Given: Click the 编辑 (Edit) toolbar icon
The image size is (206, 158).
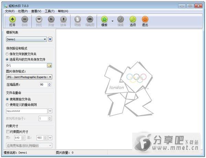Looking at the screenshot, I should pos(121,19).
